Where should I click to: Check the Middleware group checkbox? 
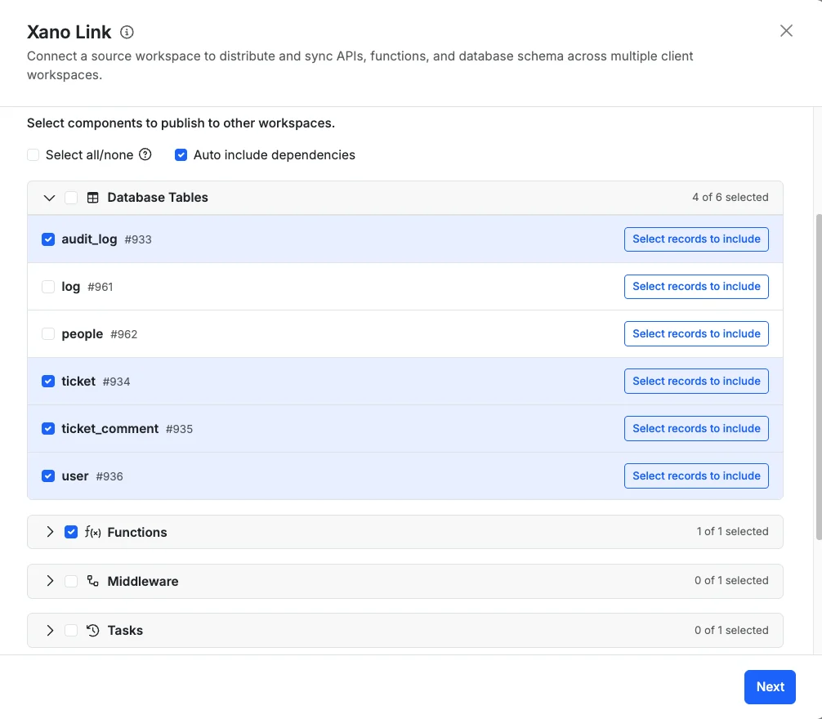click(x=71, y=581)
